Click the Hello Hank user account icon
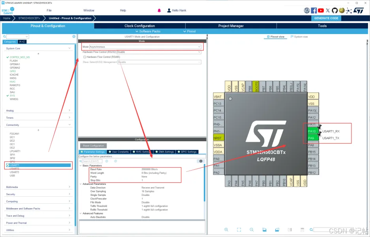Viewport: 370px width, 237px height. tap(169, 10)
